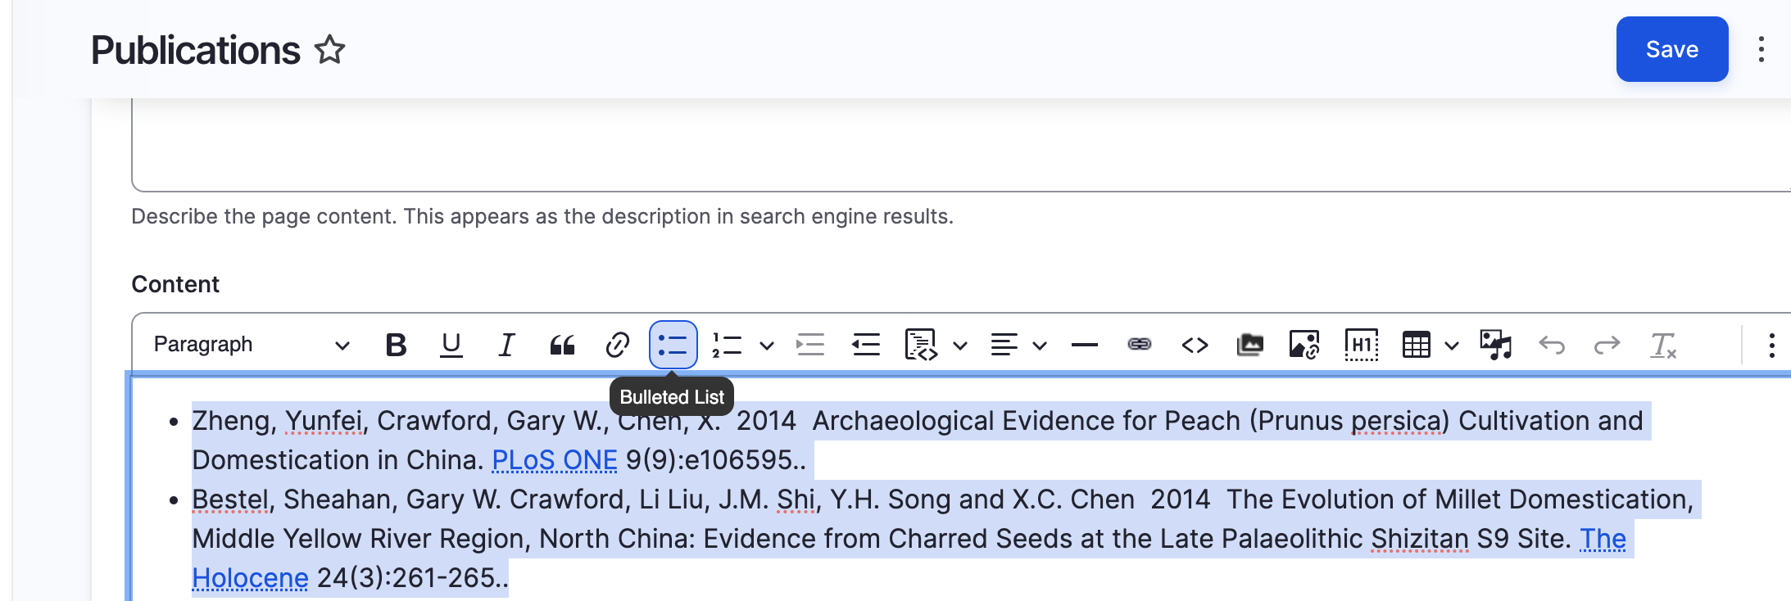Click the insert link icon

pos(617,345)
